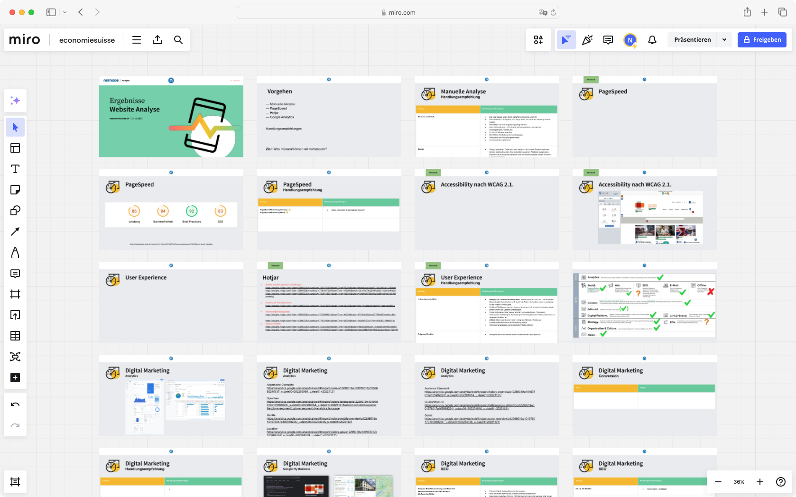The height and width of the screenshot is (497, 796).
Task: Open the translate icon in address bar
Action: (543, 12)
